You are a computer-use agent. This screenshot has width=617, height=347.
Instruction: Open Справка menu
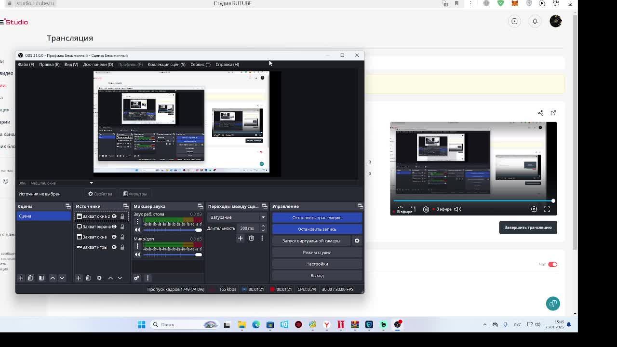click(x=227, y=65)
